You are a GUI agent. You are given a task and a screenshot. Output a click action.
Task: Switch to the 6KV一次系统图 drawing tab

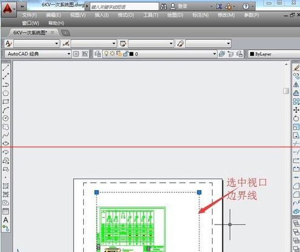point(30,33)
